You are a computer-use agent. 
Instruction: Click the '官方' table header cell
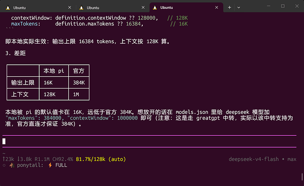click(78, 71)
